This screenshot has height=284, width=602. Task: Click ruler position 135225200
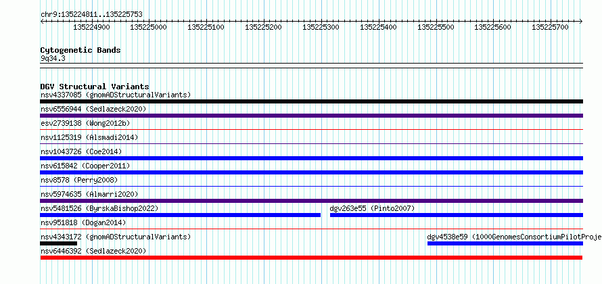pos(263,27)
